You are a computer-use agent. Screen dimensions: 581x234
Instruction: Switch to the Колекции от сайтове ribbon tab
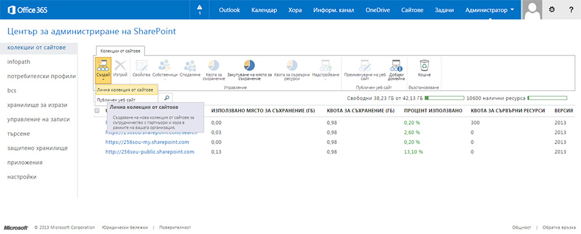[x=119, y=51]
